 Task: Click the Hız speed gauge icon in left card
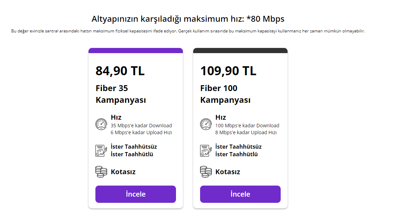coord(101,125)
